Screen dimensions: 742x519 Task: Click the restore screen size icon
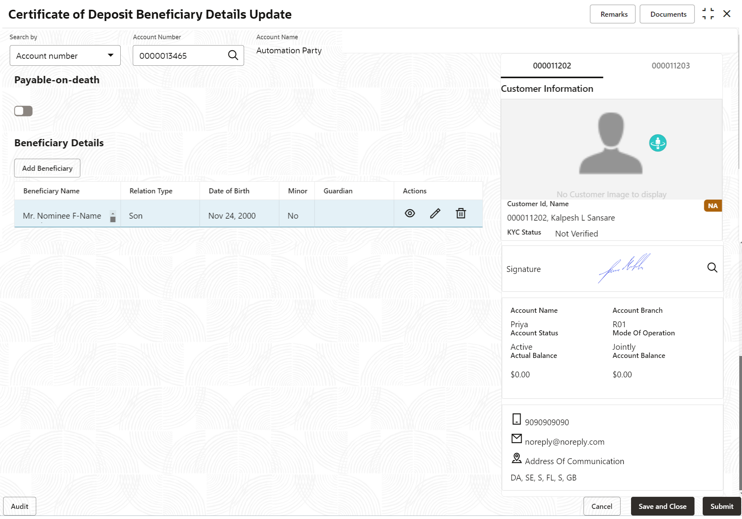point(708,14)
